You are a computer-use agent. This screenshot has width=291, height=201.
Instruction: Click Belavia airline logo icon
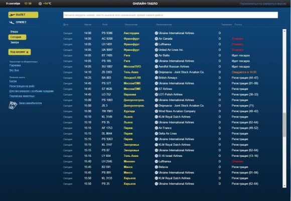click(x=156, y=167)
